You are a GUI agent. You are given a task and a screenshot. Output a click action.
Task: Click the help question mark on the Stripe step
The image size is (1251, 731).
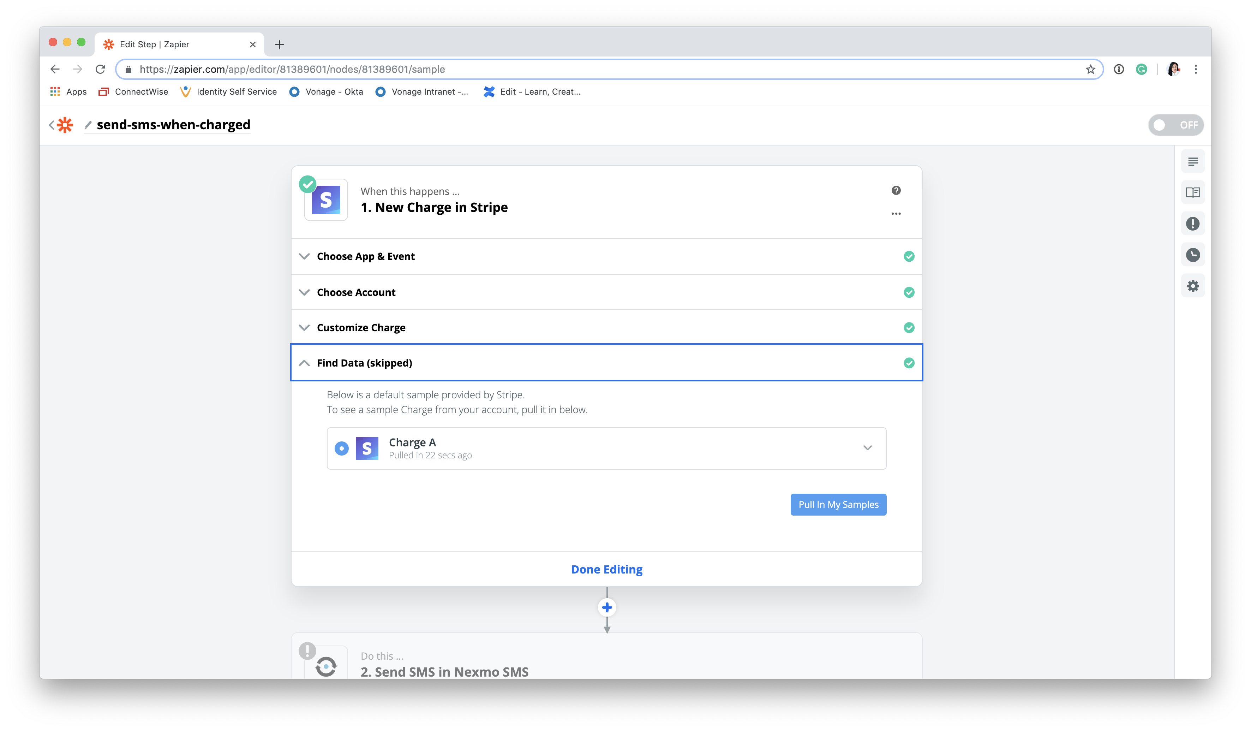click(x=896, y=190)
